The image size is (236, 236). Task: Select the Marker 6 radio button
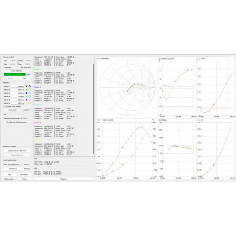pyautogui.click(x=30, y=103)
